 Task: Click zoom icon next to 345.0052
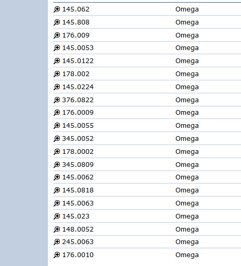coord(57,139)
